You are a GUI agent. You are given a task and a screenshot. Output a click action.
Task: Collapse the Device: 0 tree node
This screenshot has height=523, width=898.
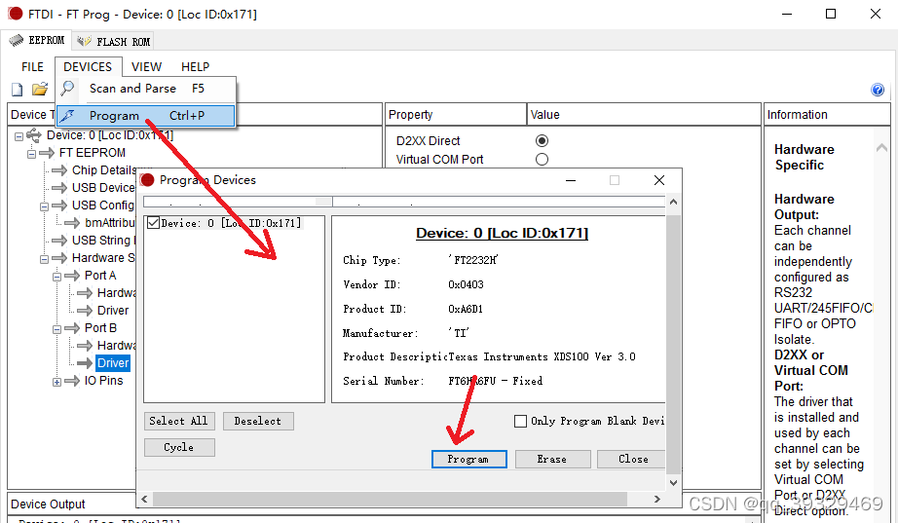19,136
